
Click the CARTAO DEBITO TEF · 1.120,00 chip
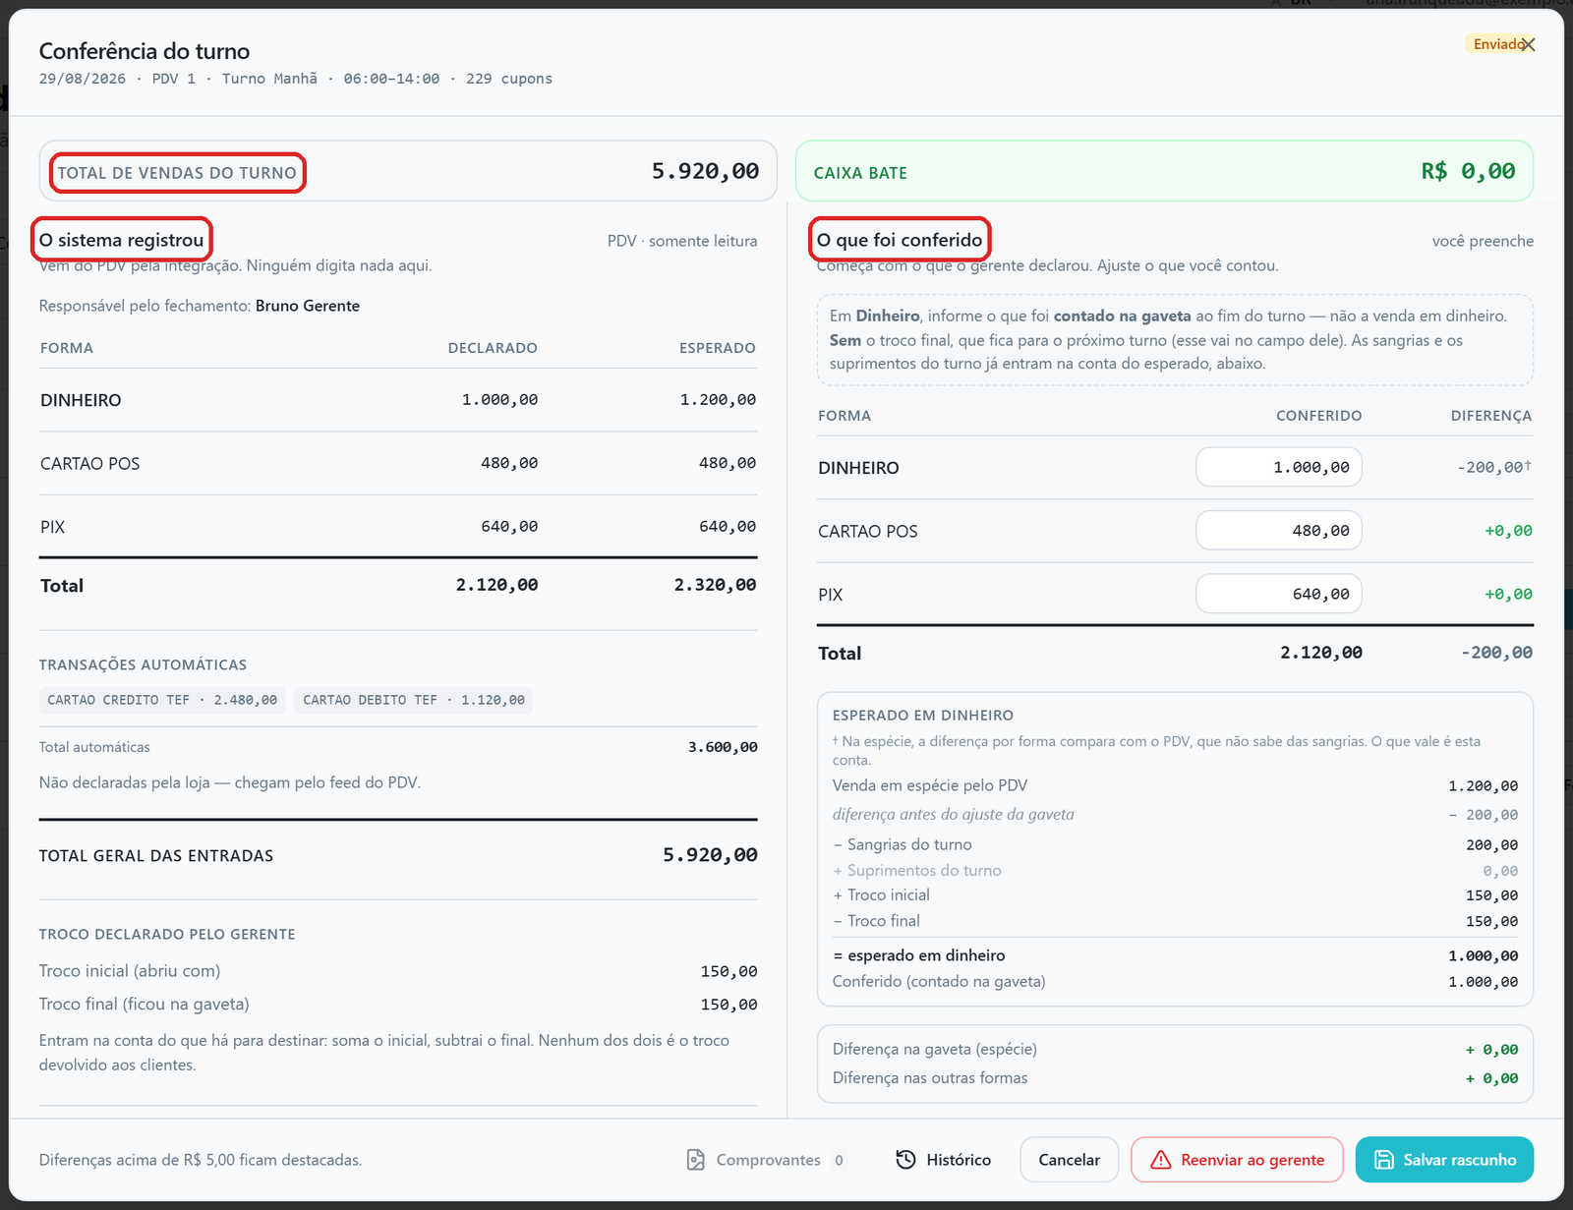coord(413,700)
